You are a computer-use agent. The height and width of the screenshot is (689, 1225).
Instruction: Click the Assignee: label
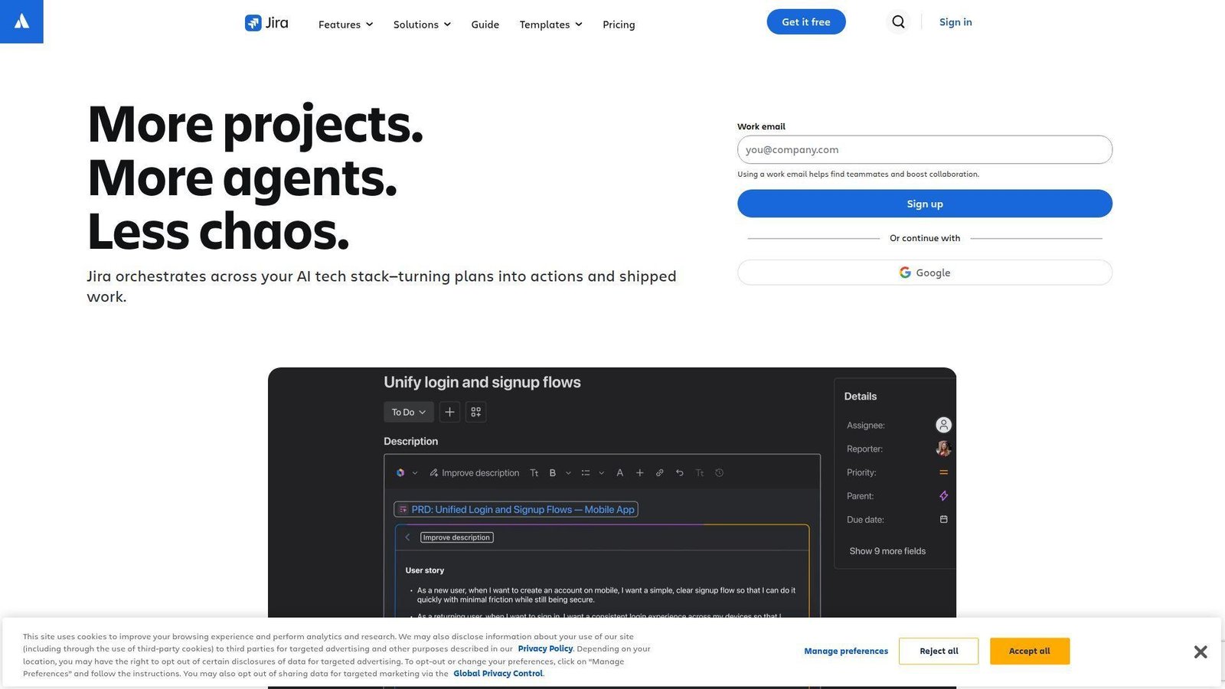click(866, 425)
